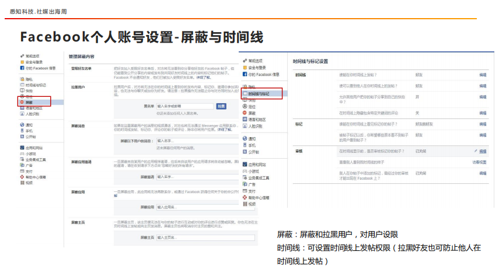This screenshot has height=269, width=499.
Task: Click 帮助中心信箱 lifebuoy icon in blocking-page sidebar
Action: click(x=22, y=177)
